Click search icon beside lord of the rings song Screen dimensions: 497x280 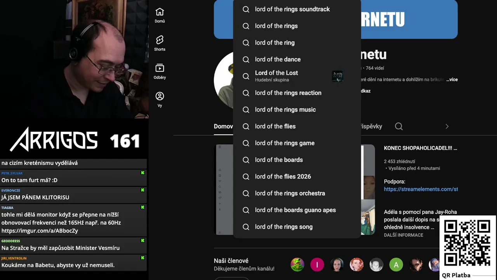coord(246,227)
